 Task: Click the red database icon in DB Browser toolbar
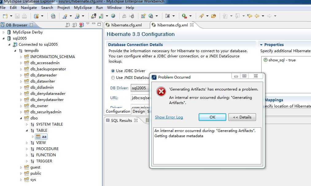(x=81, y=25)
